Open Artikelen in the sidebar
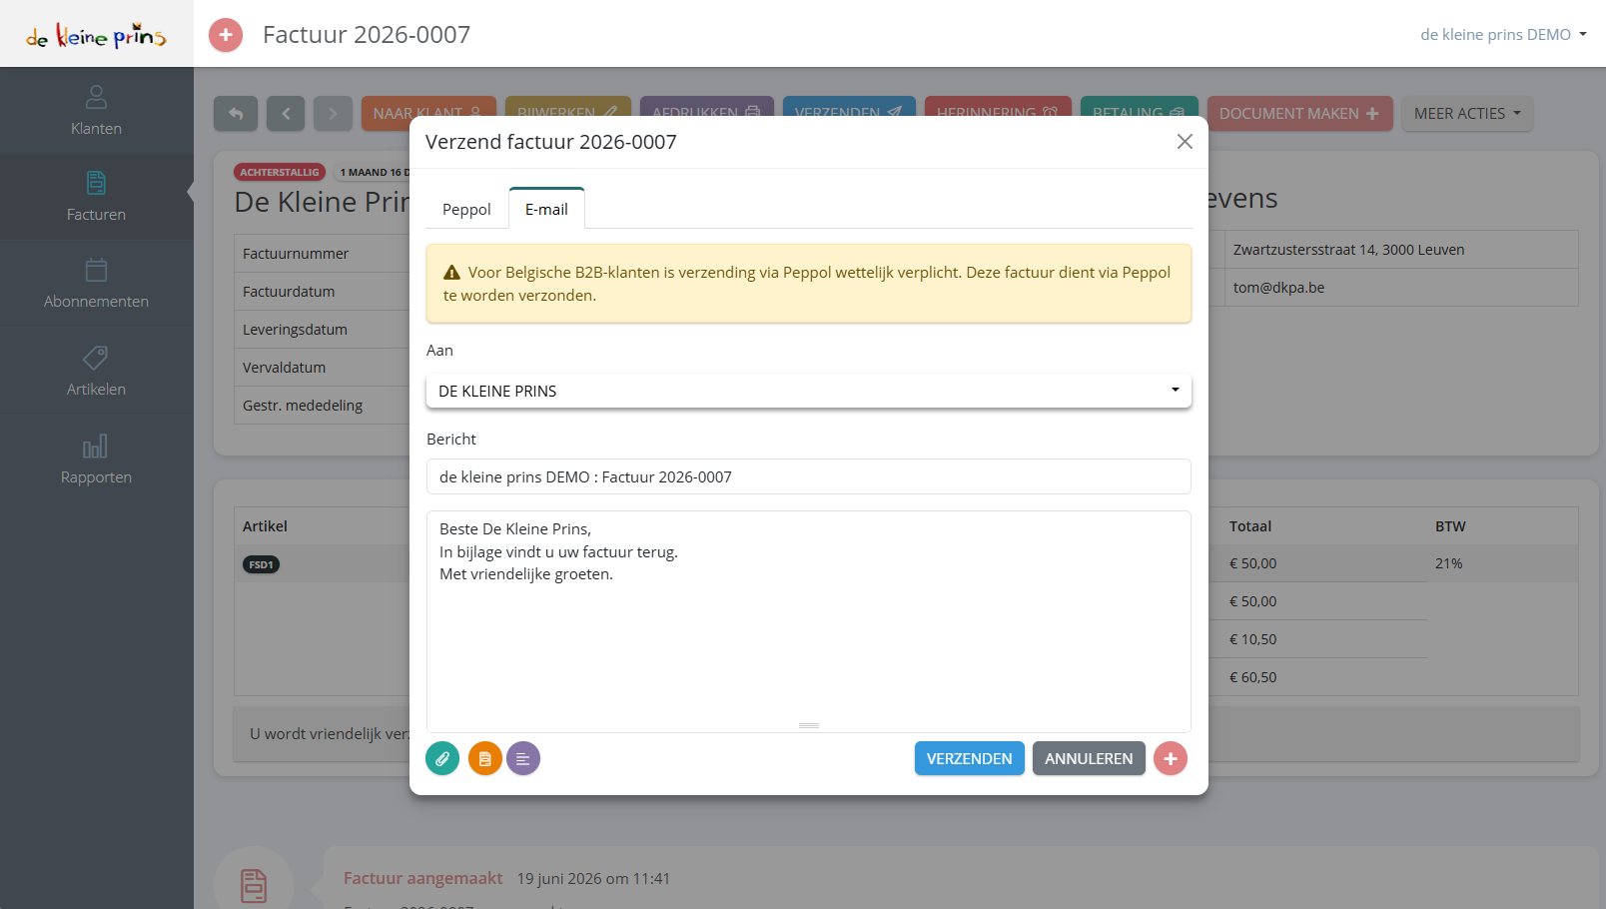Viewport: 1606px width, 909px height. [x=96, y=372]
